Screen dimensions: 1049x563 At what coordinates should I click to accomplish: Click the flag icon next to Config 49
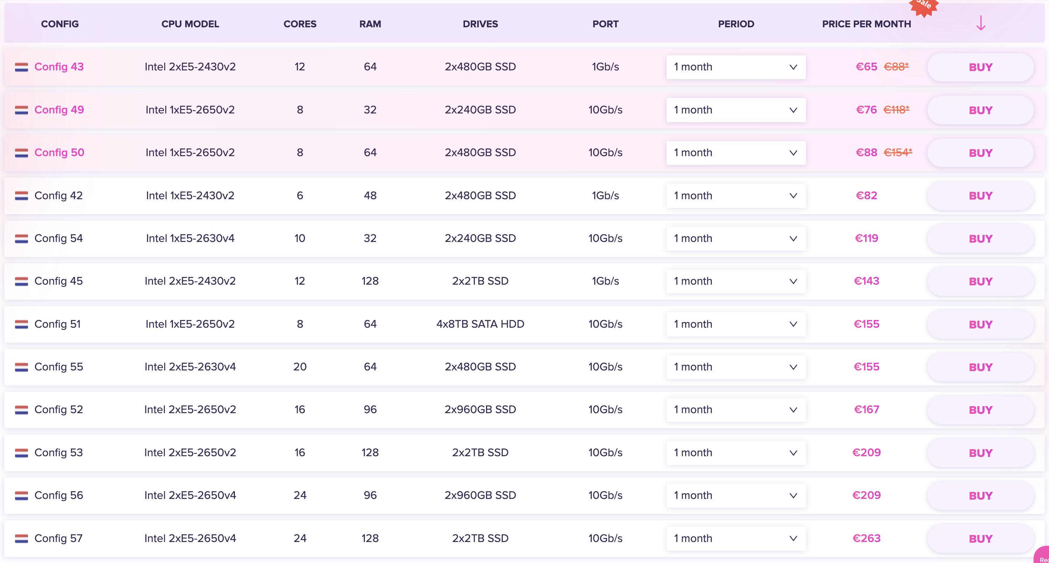21,110
